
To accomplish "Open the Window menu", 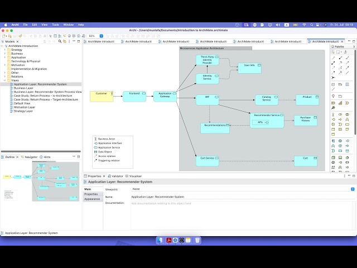I will (68, 25).
